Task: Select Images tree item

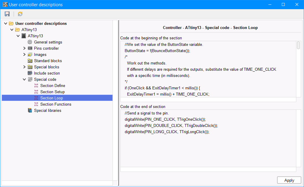Action: pyautogui.click(x=40, y=54)
